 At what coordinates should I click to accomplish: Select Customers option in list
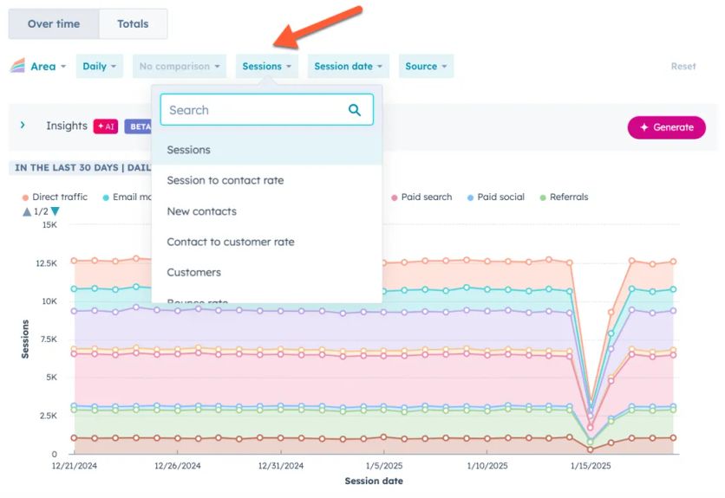[267, 272]
